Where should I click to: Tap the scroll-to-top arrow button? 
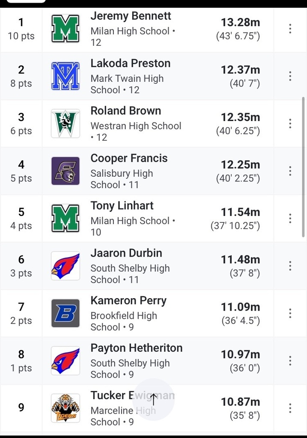pos(153,400)
